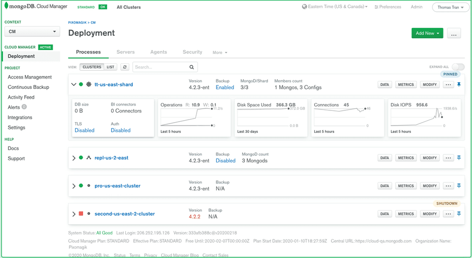Image resolution: width=472 pixels, height=258 pixels.
Task: Open the CM context dropdown
Action: [x=32, y=31]
